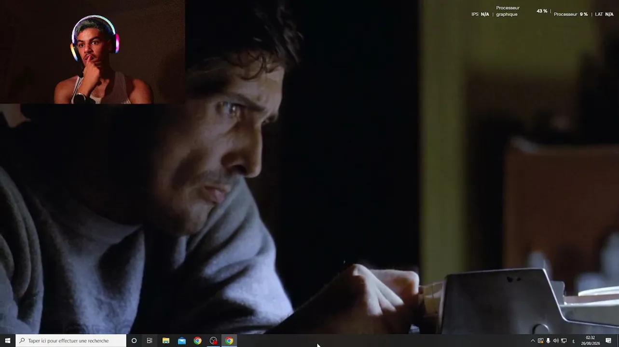Open the clock showing 02:32
This screenshot has width=619, height=347.
[590, 341]
